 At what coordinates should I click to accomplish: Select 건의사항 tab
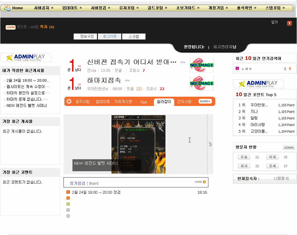pyautogui.click(x=184, y=101)
